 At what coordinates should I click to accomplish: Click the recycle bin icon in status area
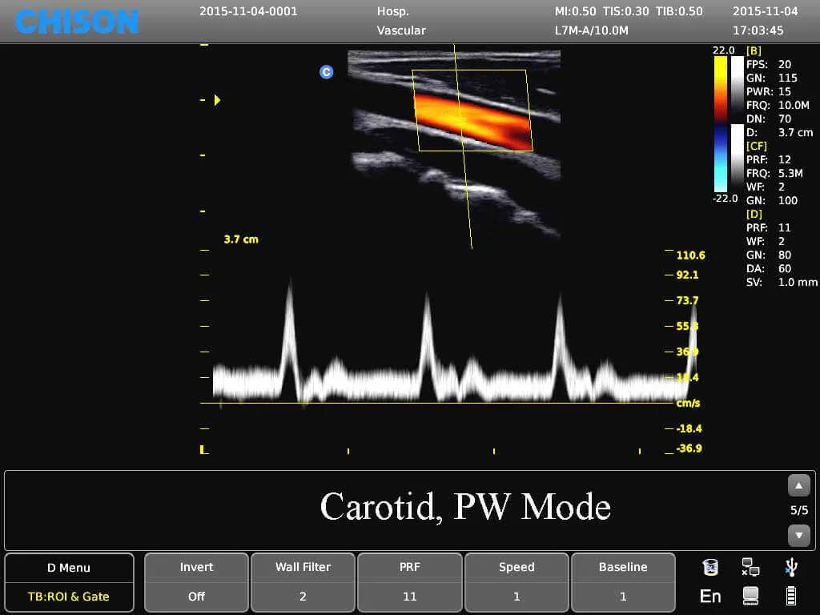tap(710, 568)
